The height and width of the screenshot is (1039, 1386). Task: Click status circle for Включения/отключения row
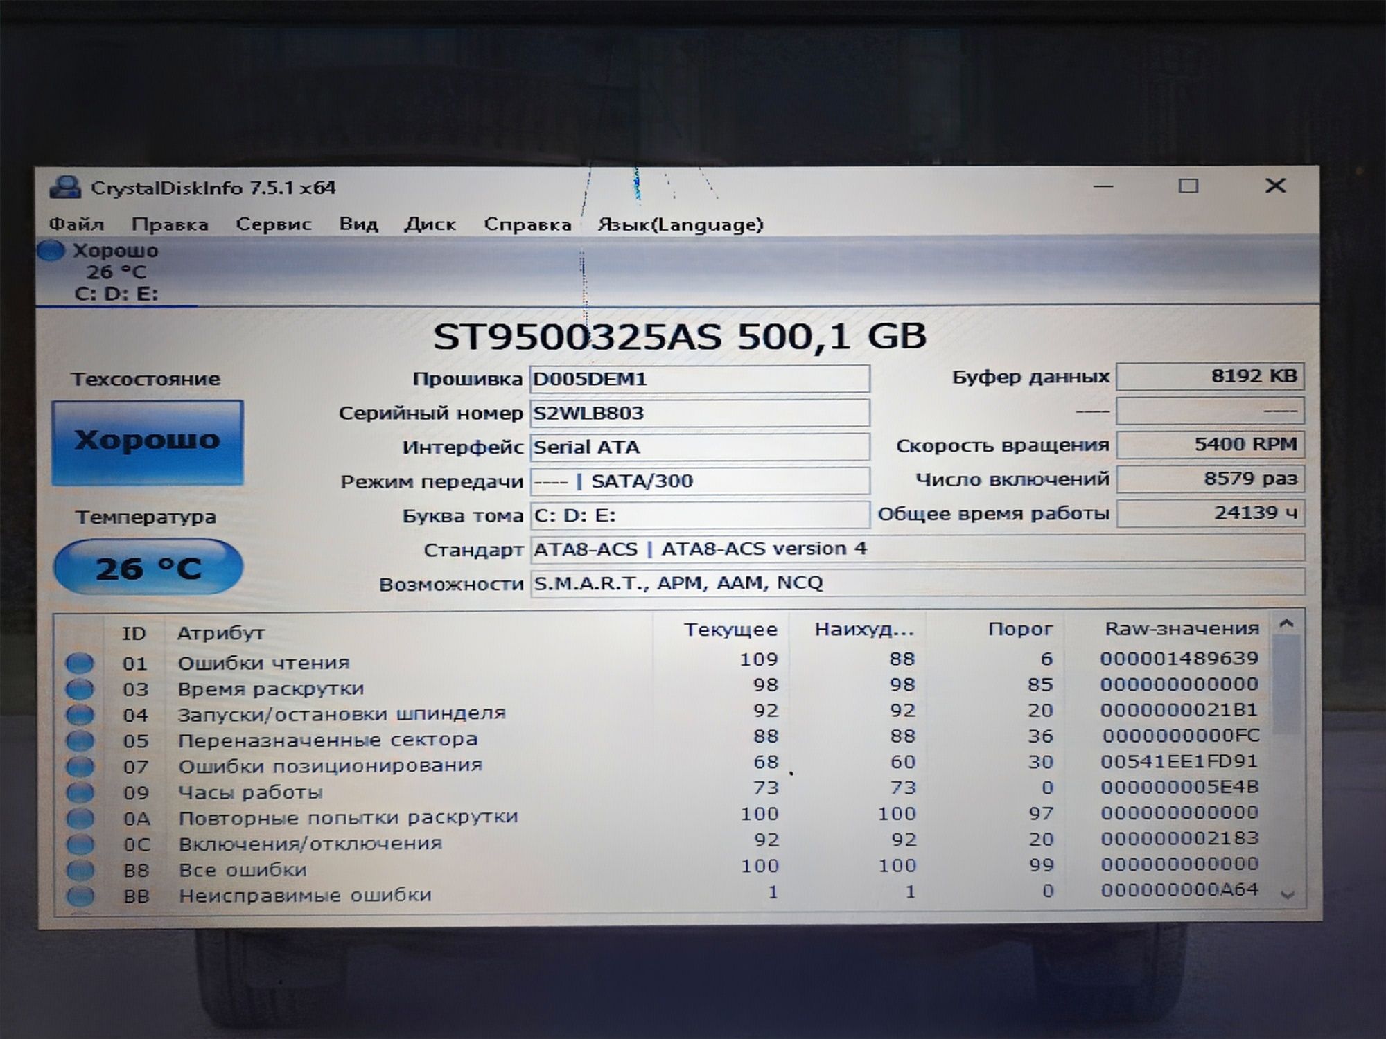point(80,844)
